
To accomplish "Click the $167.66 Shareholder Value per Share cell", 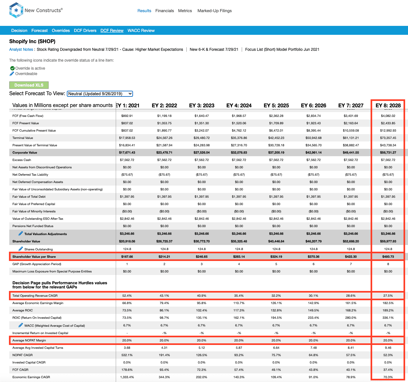I will pos(127,257).
